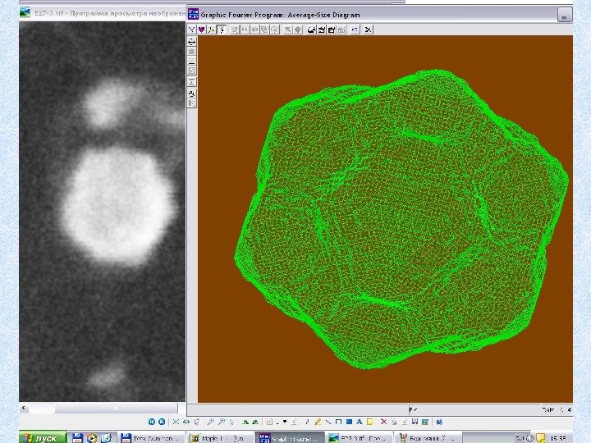Click the framed graph icon in left toolbar

click(x=192, y=71)
